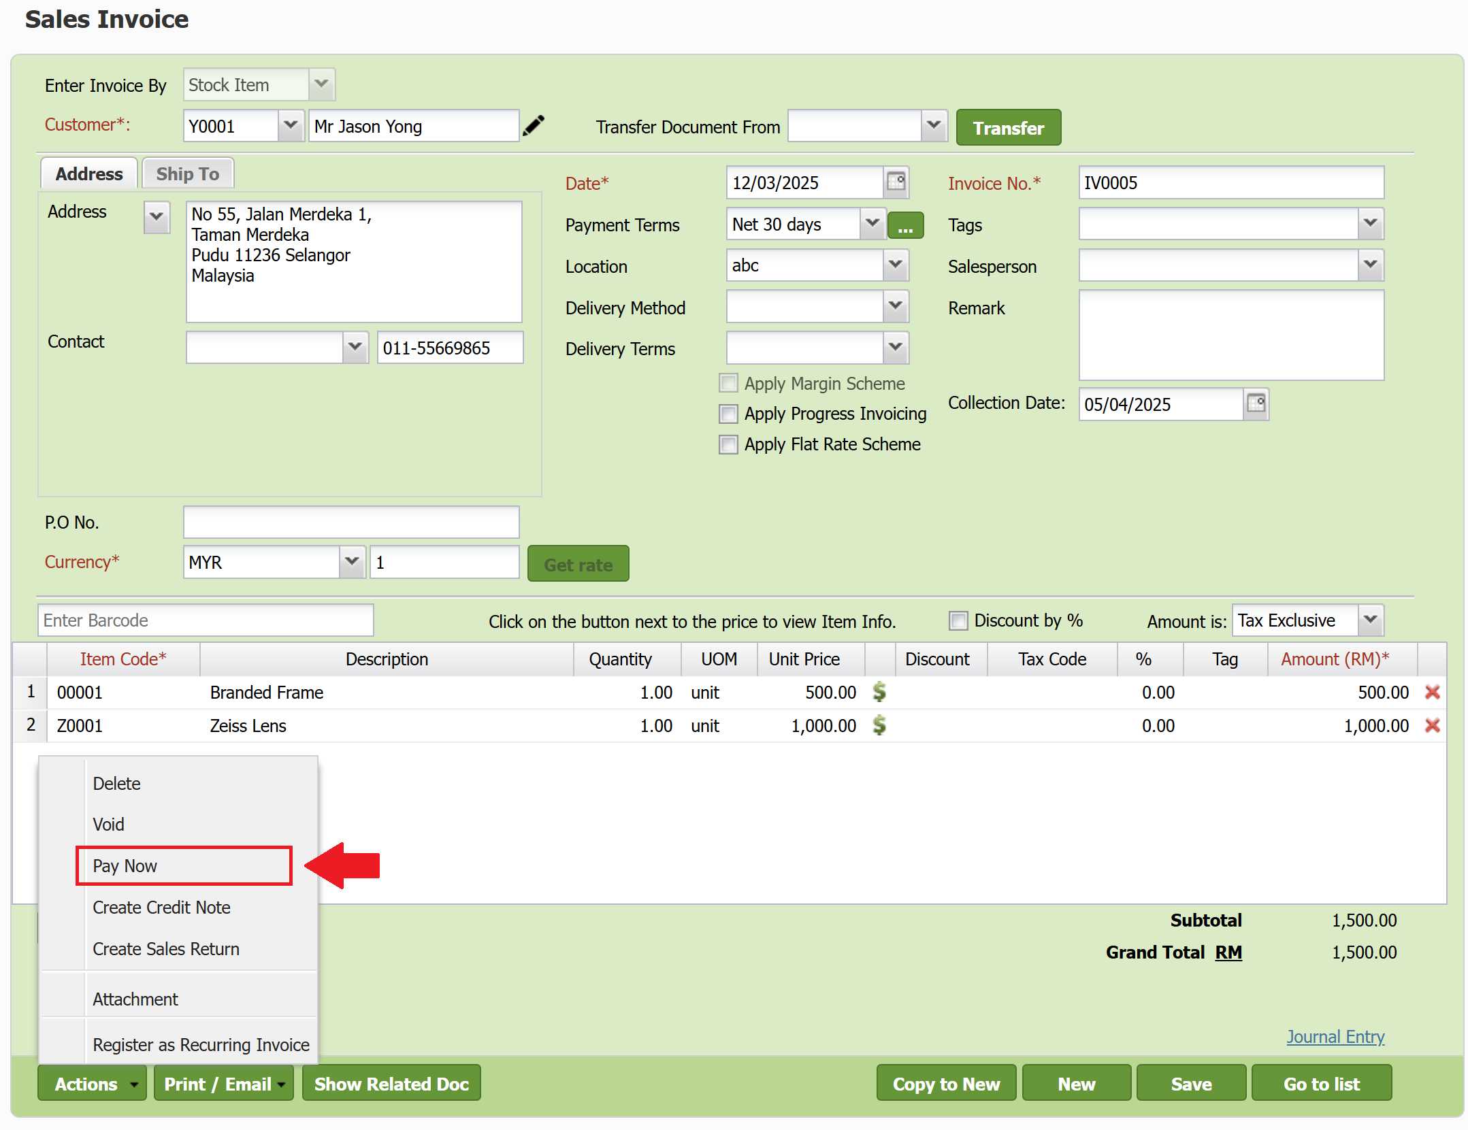Remove Branded Frame row with red X
Screen dimensions: 1468x1130
pyautogui.click(x=1432, y=692)
